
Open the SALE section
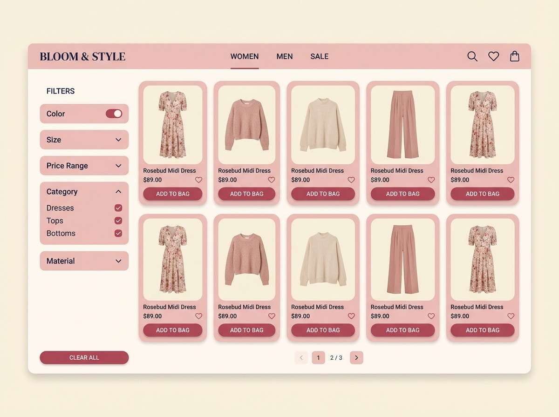coord(319,56)
